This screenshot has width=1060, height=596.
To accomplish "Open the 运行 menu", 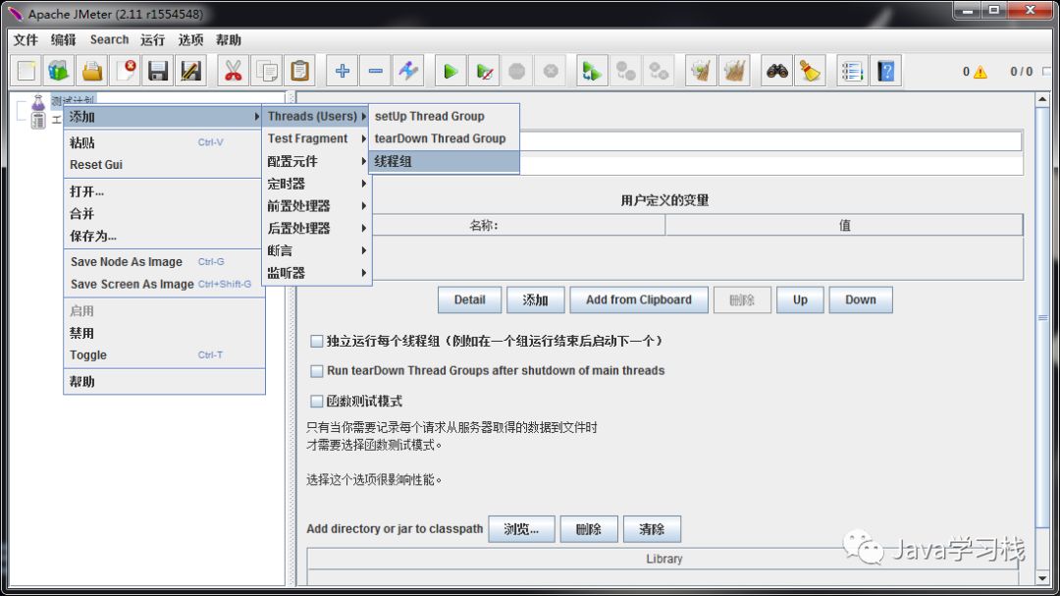I will tap(153, 40).
